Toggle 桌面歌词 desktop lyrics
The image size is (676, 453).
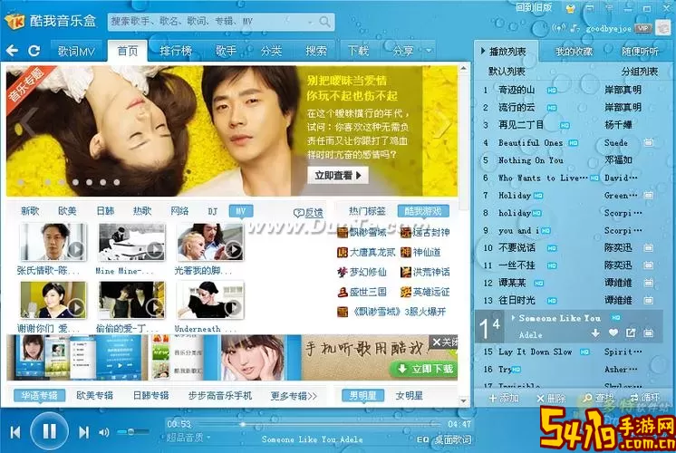tap(453, 439)
